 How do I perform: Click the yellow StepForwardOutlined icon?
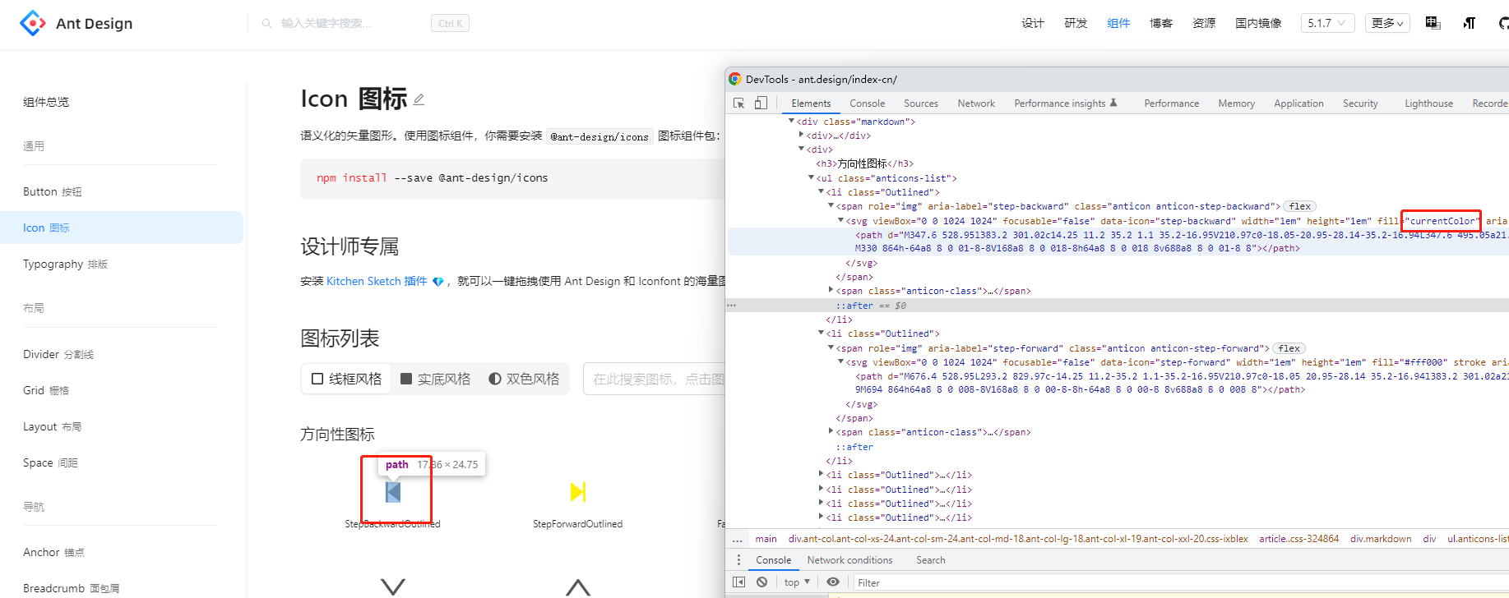[578, 492]
